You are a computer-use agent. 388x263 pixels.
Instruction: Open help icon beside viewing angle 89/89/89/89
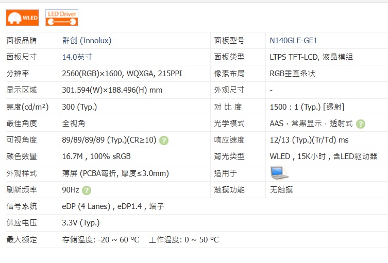click(163, 140)
